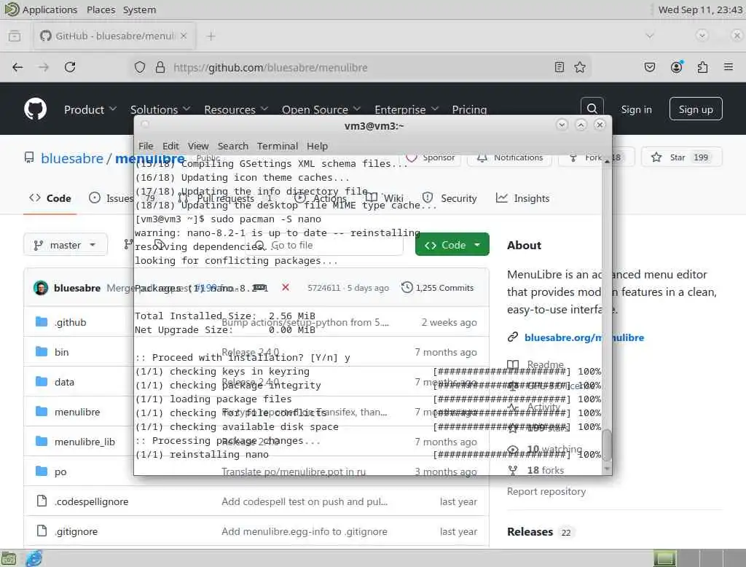This screenshot has height=567, width=746.
Task: Open the .gitignore file
Action: [76, 532]
